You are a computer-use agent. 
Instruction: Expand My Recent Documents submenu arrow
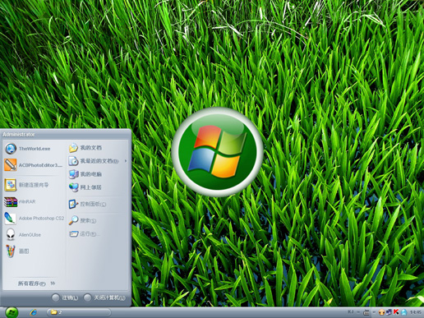tap(126, 161)
